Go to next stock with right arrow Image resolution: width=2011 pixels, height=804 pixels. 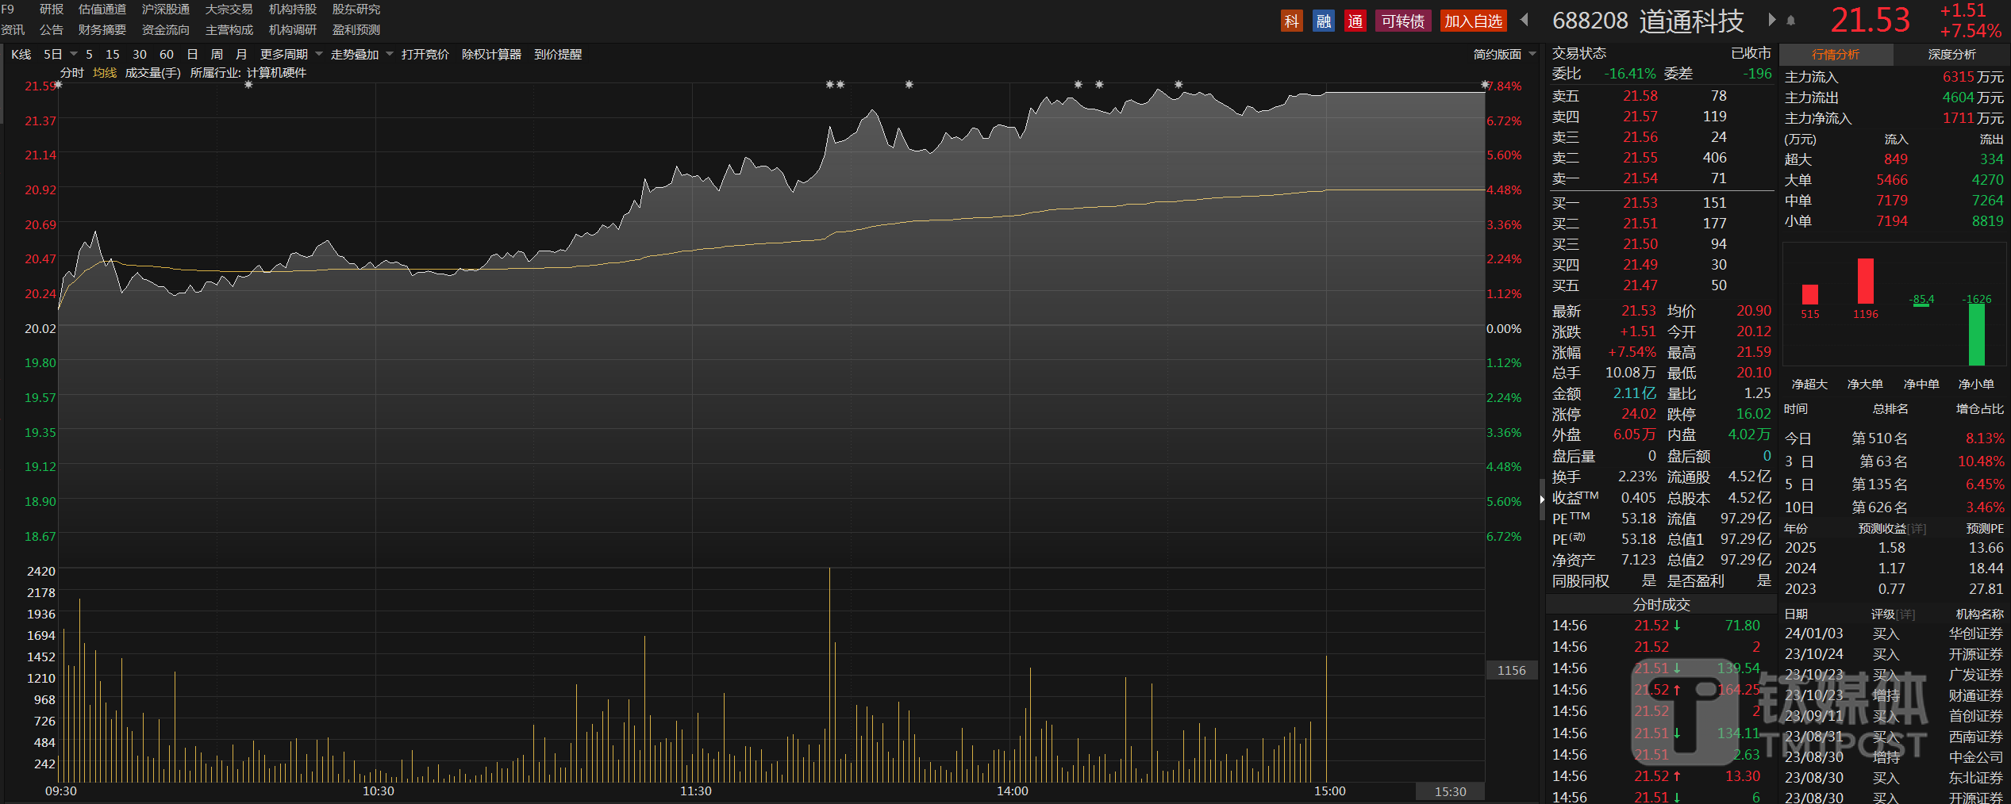pos(1771,20)
